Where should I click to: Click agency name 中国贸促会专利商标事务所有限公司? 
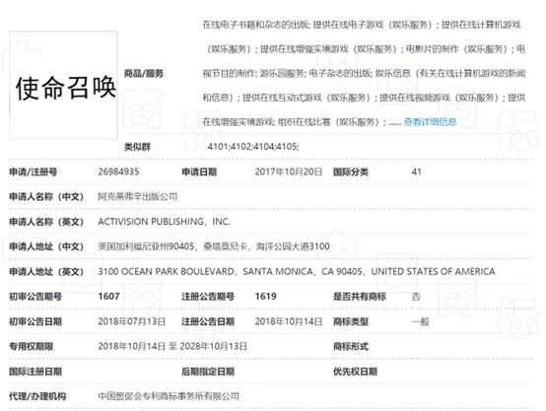click(x=169, y=396)
